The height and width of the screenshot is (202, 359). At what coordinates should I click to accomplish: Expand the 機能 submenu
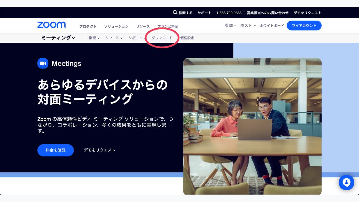click(x=94, y=38)
